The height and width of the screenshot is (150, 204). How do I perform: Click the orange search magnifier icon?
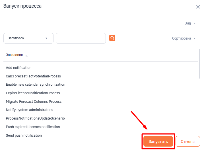(112, 38)
